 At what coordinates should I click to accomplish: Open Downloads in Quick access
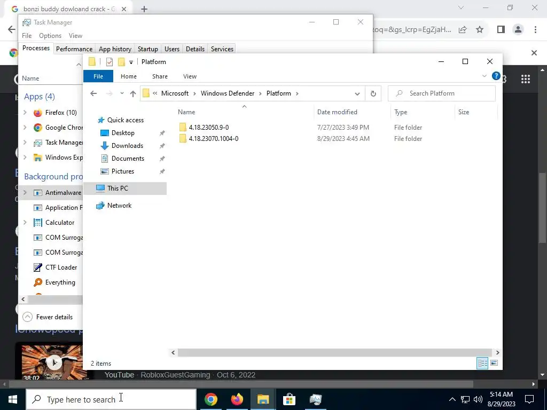coord(127,146)
